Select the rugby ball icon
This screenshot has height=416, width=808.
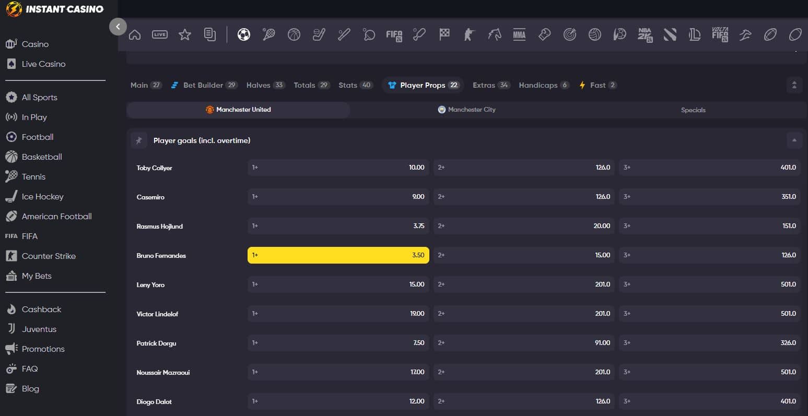795,35
